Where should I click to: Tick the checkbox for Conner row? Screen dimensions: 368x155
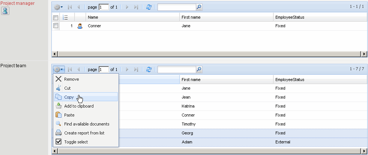tap(56, 26)
